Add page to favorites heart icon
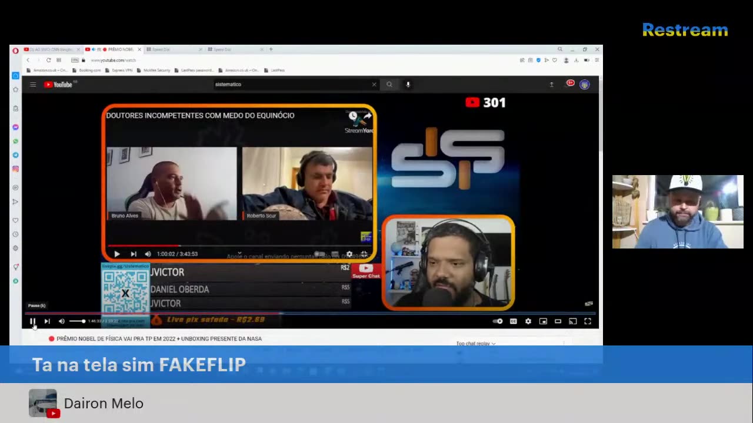The height and width of the screenshot is (423, 753). tap(554, 60)
